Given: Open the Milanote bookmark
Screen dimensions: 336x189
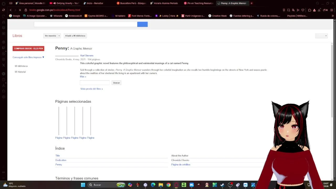Looking at the screenshot, I should tap(56, 16).
